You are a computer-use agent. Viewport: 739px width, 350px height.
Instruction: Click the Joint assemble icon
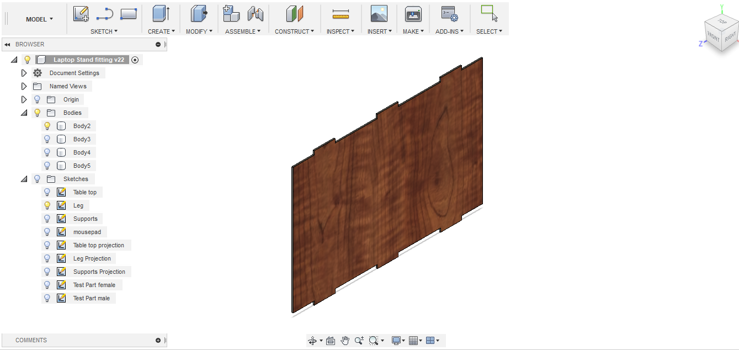(x=255, y=14)
